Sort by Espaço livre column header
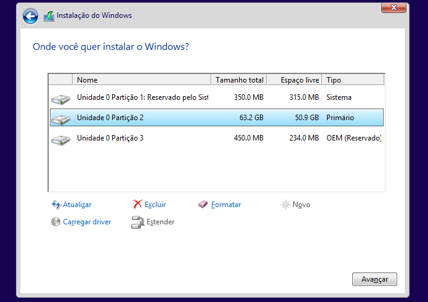Image resolution: width=428 pixels, height=302 pixels. click(x=294, y=80)
